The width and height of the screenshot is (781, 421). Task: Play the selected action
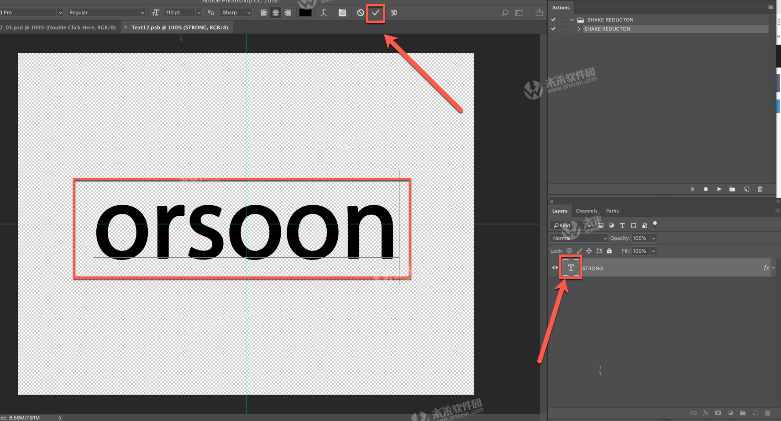(719, 189)
